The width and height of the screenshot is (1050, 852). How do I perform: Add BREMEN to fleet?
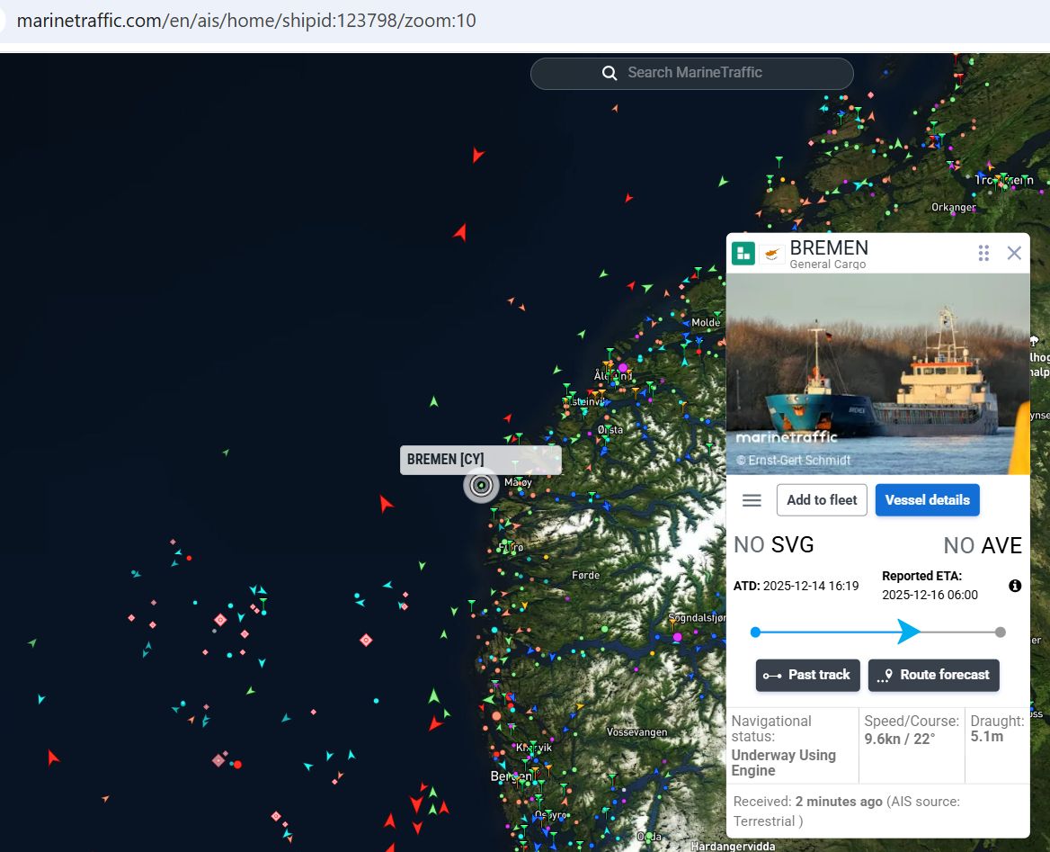[822, 500]
